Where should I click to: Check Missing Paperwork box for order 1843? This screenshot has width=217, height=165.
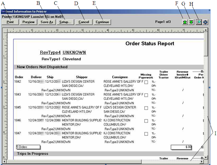coord(146,95)
